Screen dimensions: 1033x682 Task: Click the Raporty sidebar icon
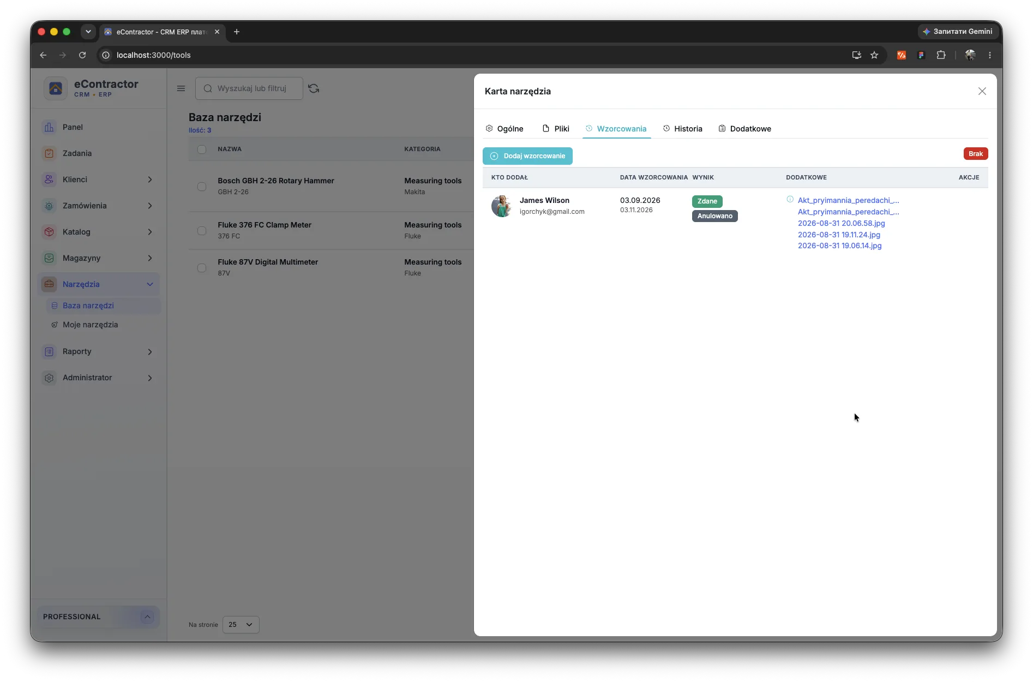coord(49,352)
